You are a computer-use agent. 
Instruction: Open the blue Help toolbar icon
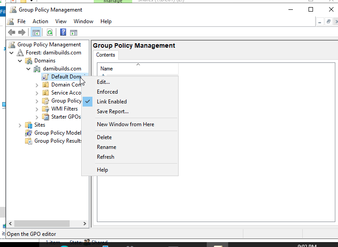click(x=63, y=32)
